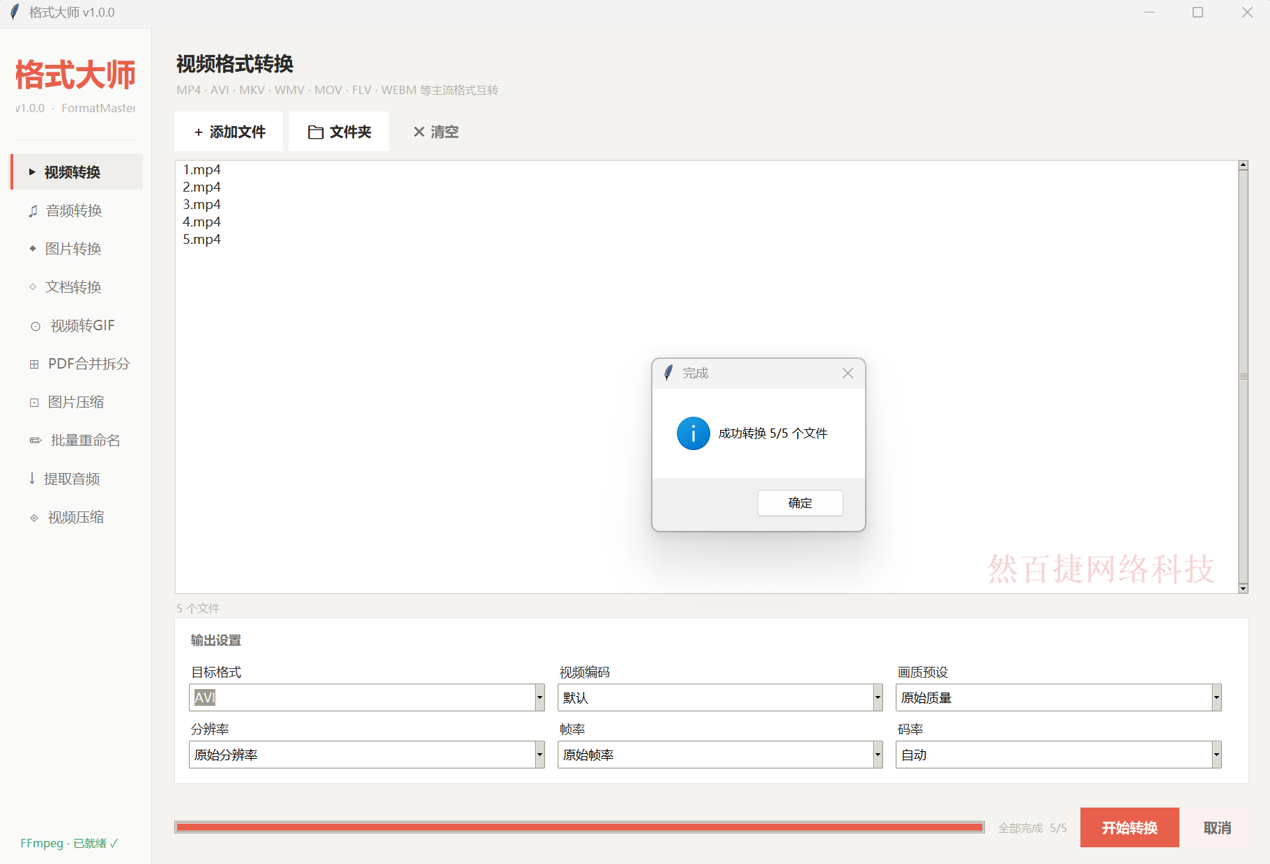Click the pencil icon beside 批量重命名
Image resolution: width=1270 pixels, height=864 pixels.
[36, 440]
